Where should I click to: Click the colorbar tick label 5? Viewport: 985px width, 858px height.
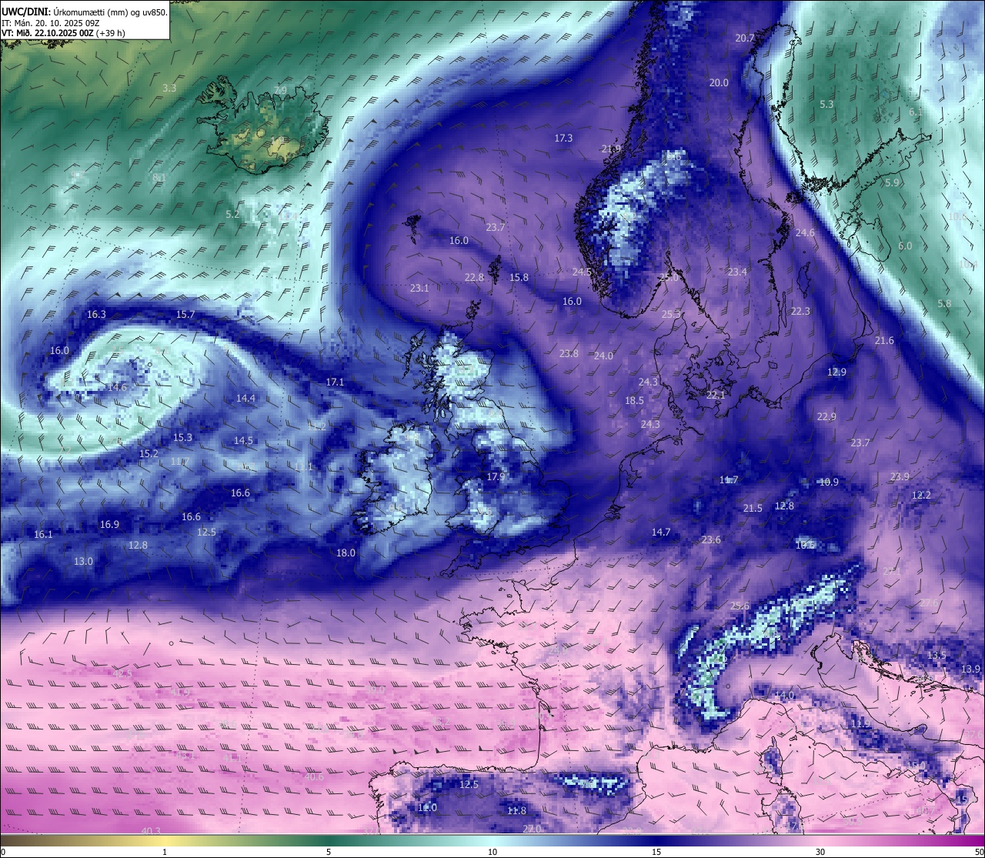329,852
